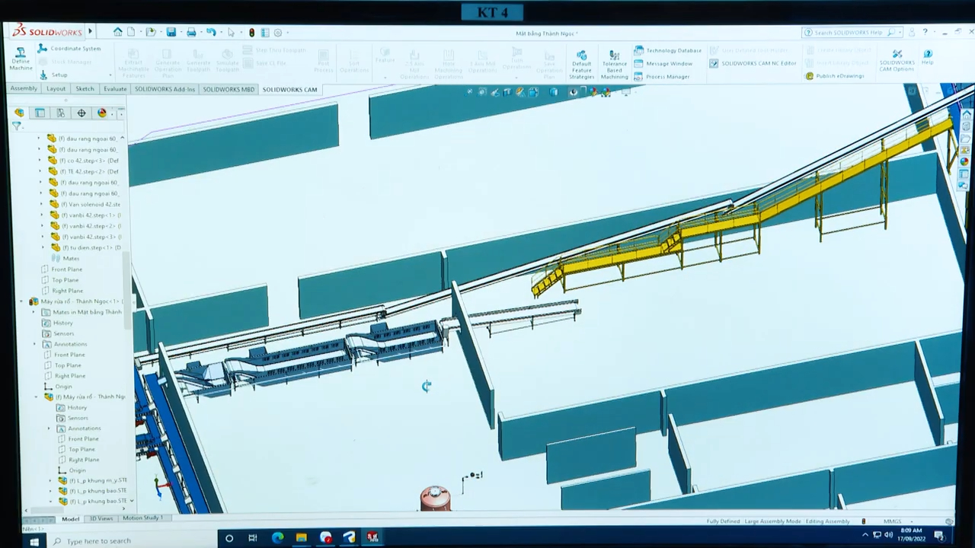
Task: Switch to the SOLIDWORKS MBD tab
Action: (229, 89)
